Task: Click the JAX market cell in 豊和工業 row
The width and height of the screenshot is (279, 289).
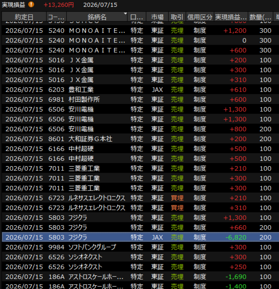Action: 157,90
